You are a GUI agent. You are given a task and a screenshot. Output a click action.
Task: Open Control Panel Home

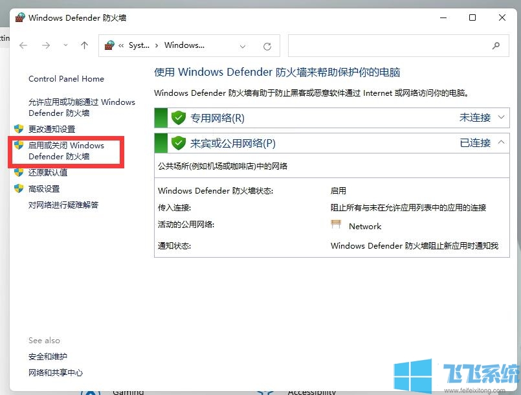[x=66, y=78]
